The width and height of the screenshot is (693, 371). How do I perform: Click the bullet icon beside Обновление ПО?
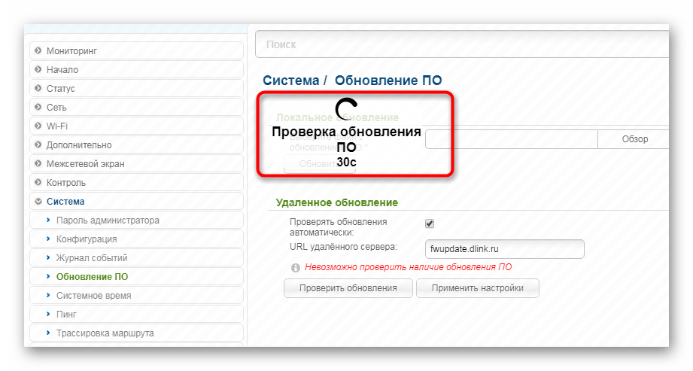pyautogui.click(x=48, y=276)
